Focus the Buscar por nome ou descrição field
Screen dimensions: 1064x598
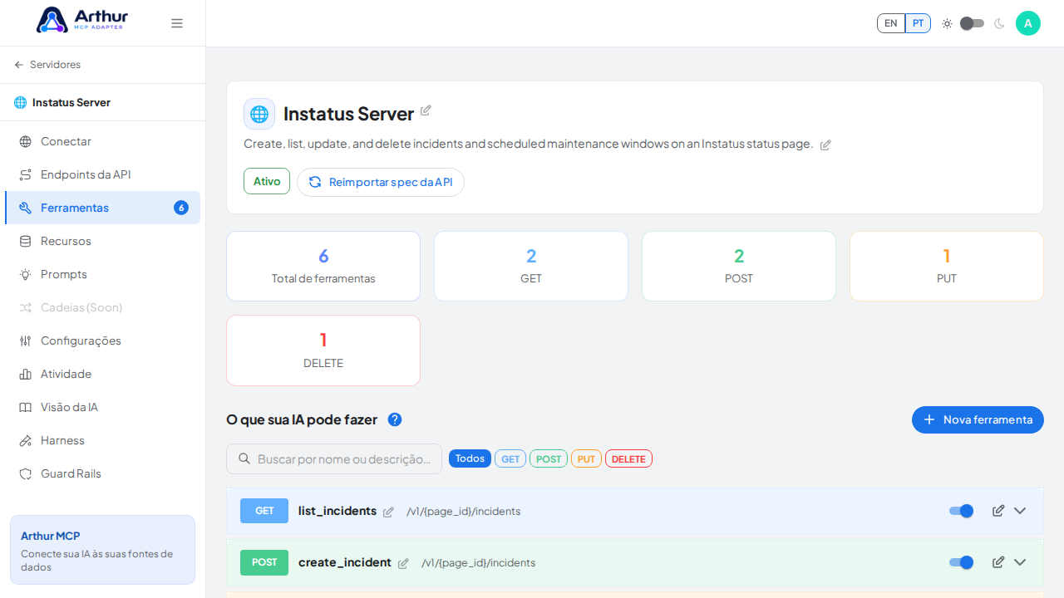click(x=334, y=458)
